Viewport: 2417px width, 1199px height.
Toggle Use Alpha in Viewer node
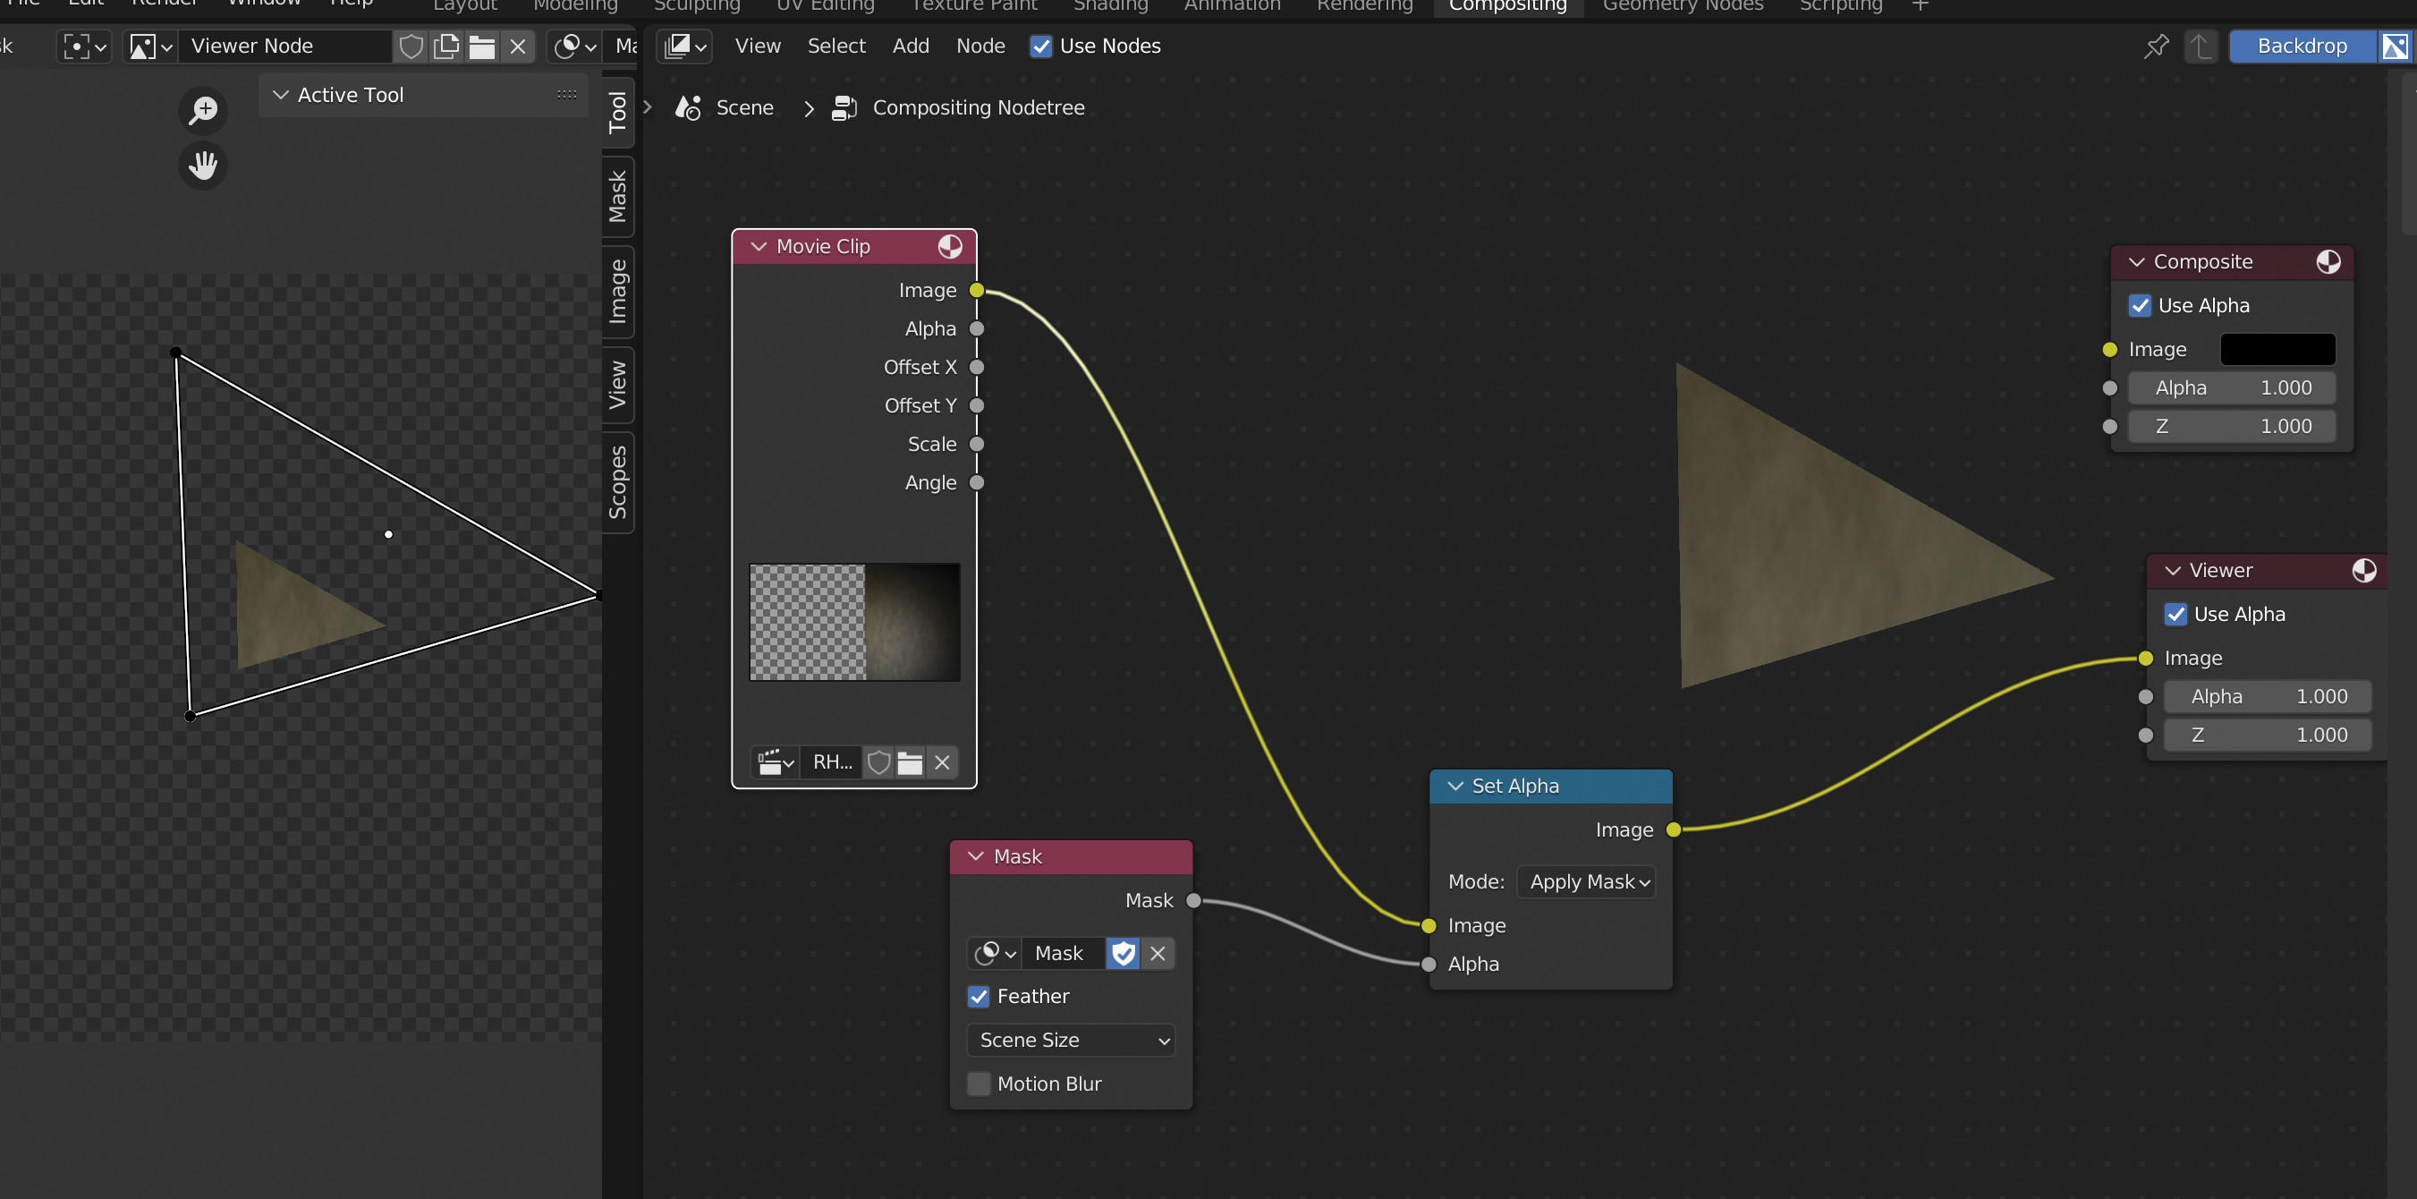click(x=2175, y=615)
